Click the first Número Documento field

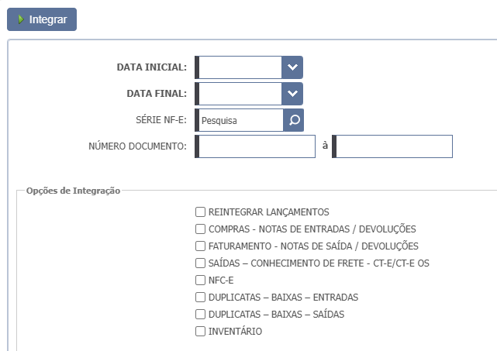[257, 146]
